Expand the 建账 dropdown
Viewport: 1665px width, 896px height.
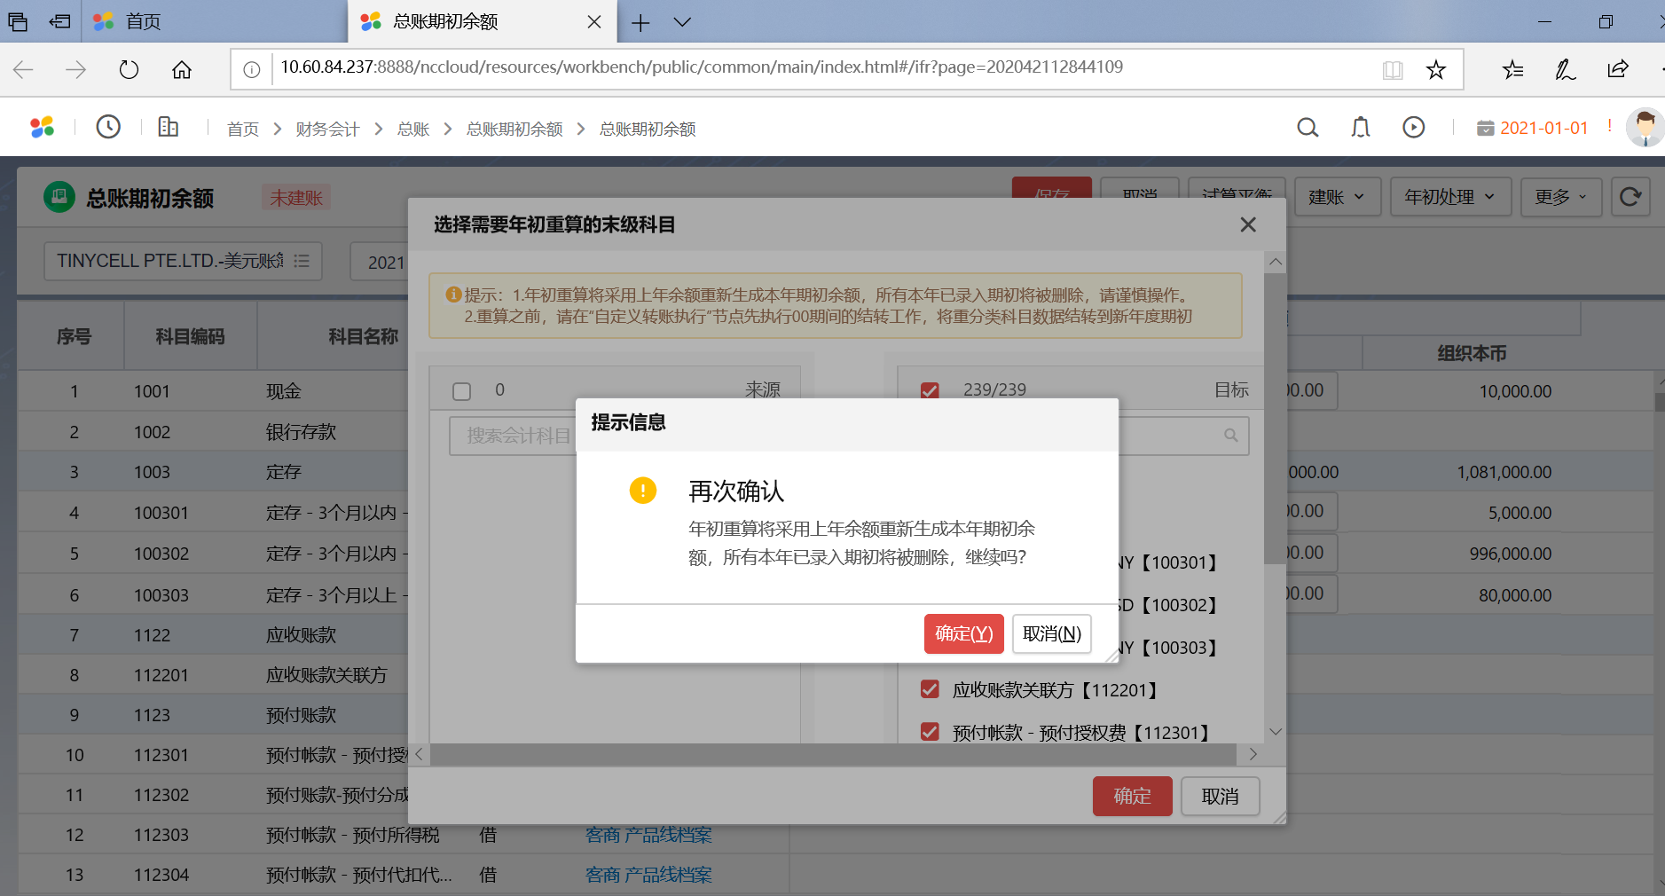tap(1336, 197)
